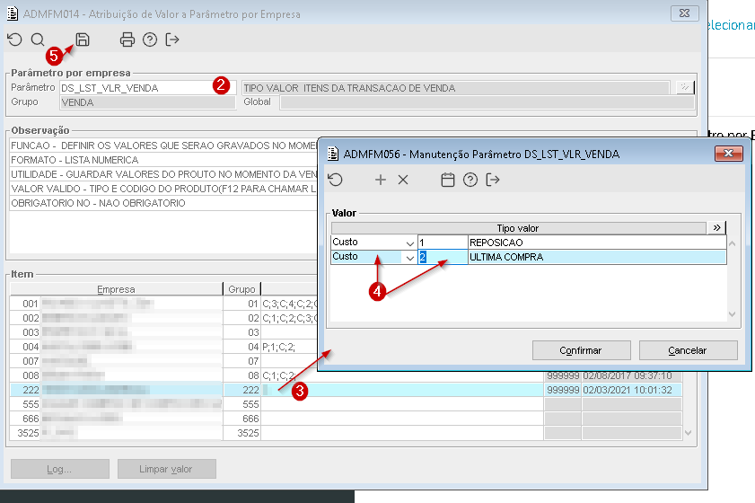
Task: Click the ADMFM014 window title document icon
Action: click(13, 13)
